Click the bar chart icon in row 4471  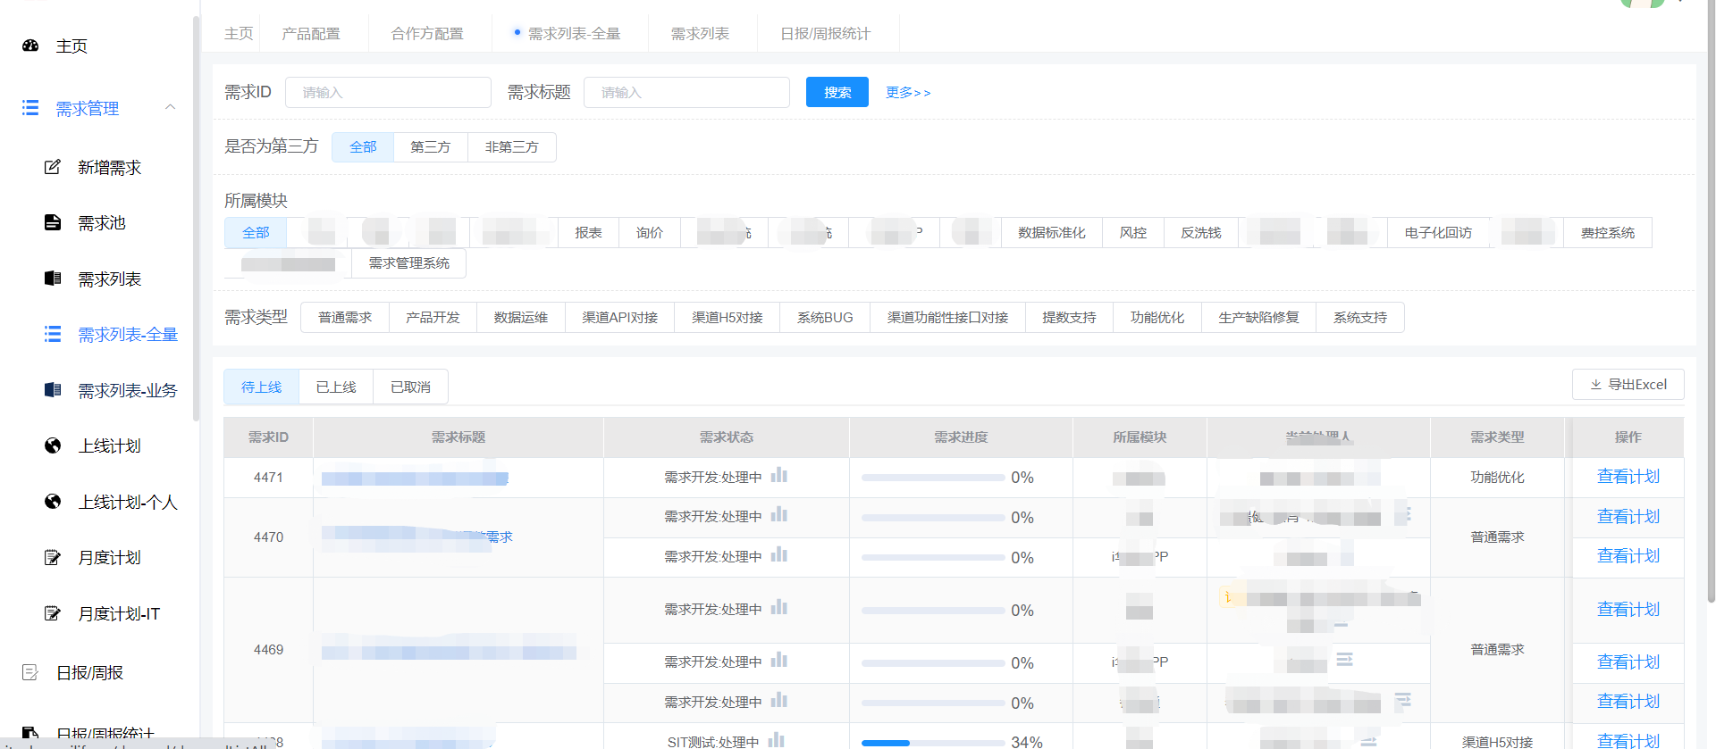point(779,475)
